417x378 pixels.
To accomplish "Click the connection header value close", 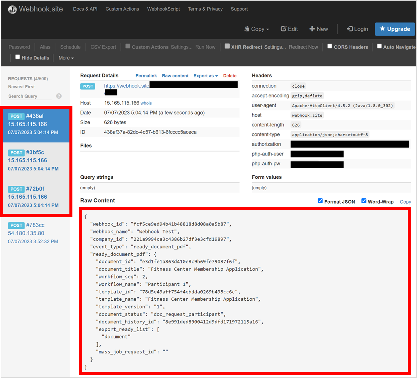I will point(298,86).
